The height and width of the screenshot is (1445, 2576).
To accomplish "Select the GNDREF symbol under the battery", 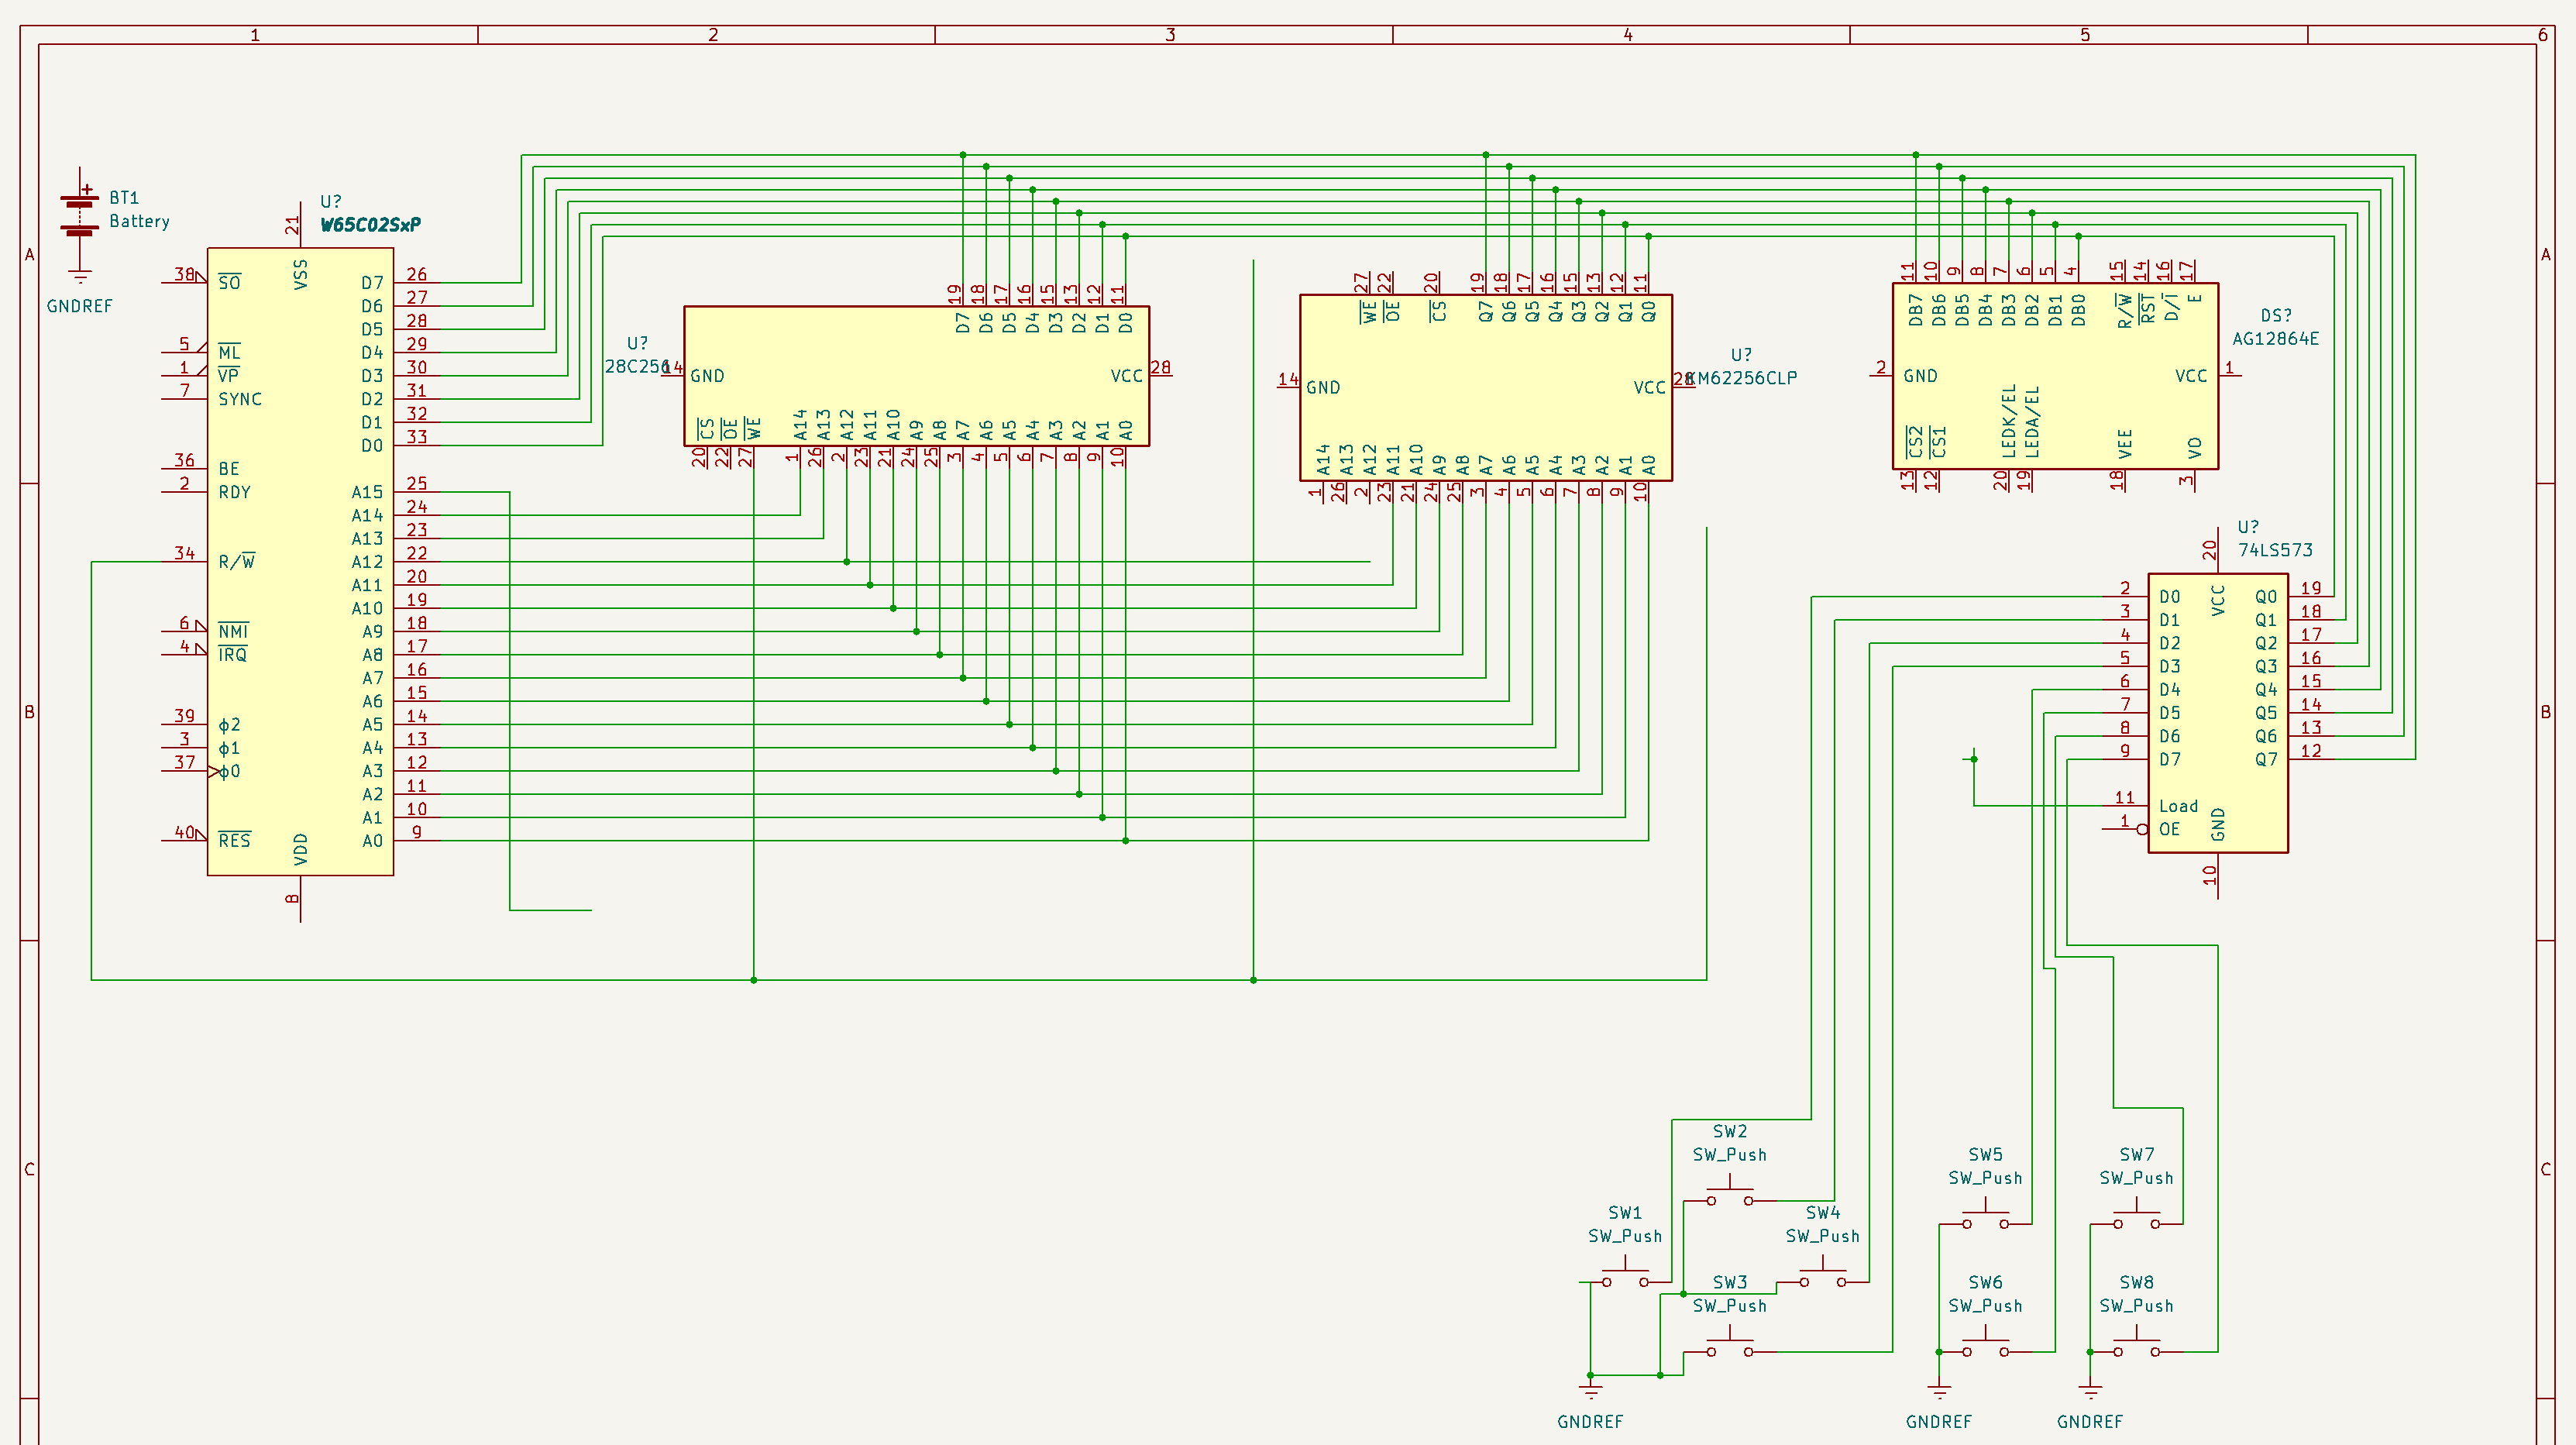I will (x=80, y=277).
